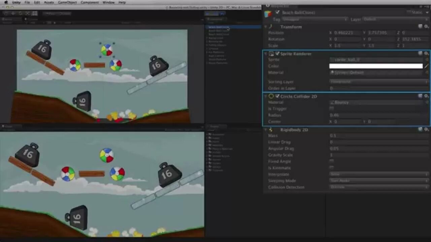Select the highlighted Beach Ball(Clone) hierarchy row

click(x=233, y=27)
